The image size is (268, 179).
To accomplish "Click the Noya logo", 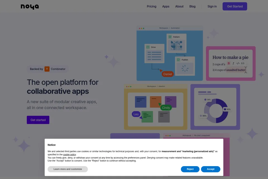I will coord(30,7).
